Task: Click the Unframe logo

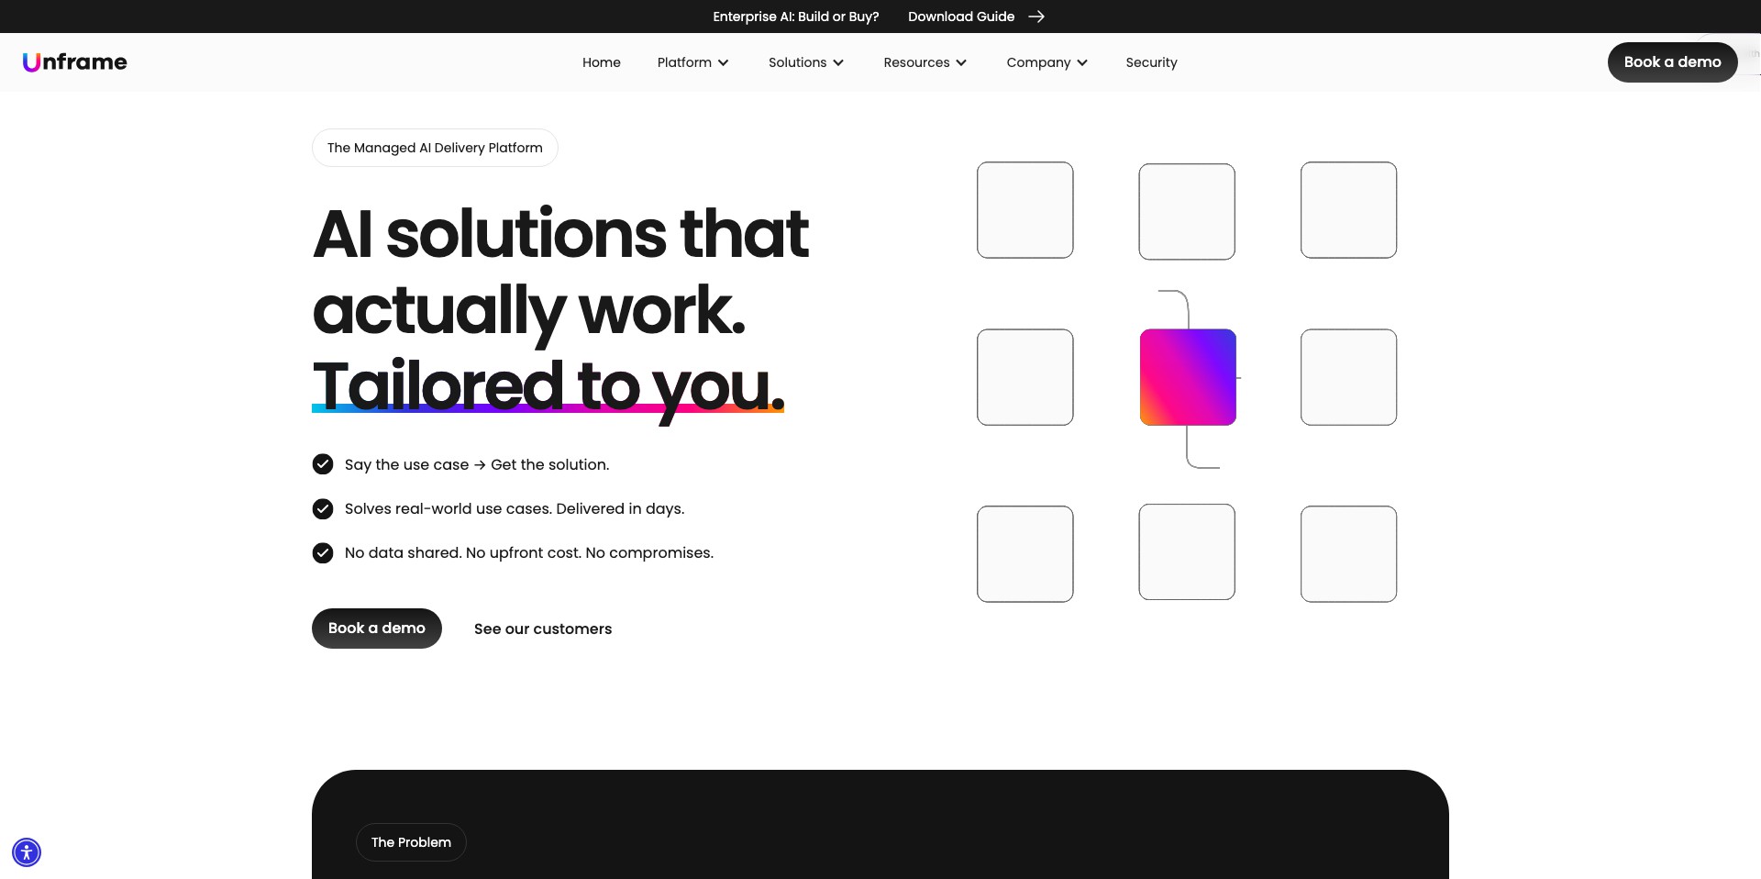Action: point(75,62)
